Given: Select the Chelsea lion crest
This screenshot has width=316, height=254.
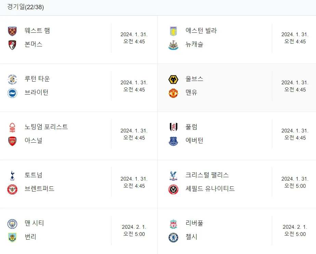Looking at the screenshot, I should 173,238.
